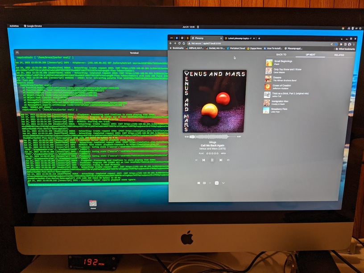Click Chrome's home button
Screen dimensions: 364x273
(184, 43)
